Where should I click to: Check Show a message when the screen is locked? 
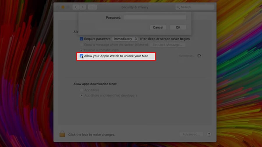tap(82, 45)
